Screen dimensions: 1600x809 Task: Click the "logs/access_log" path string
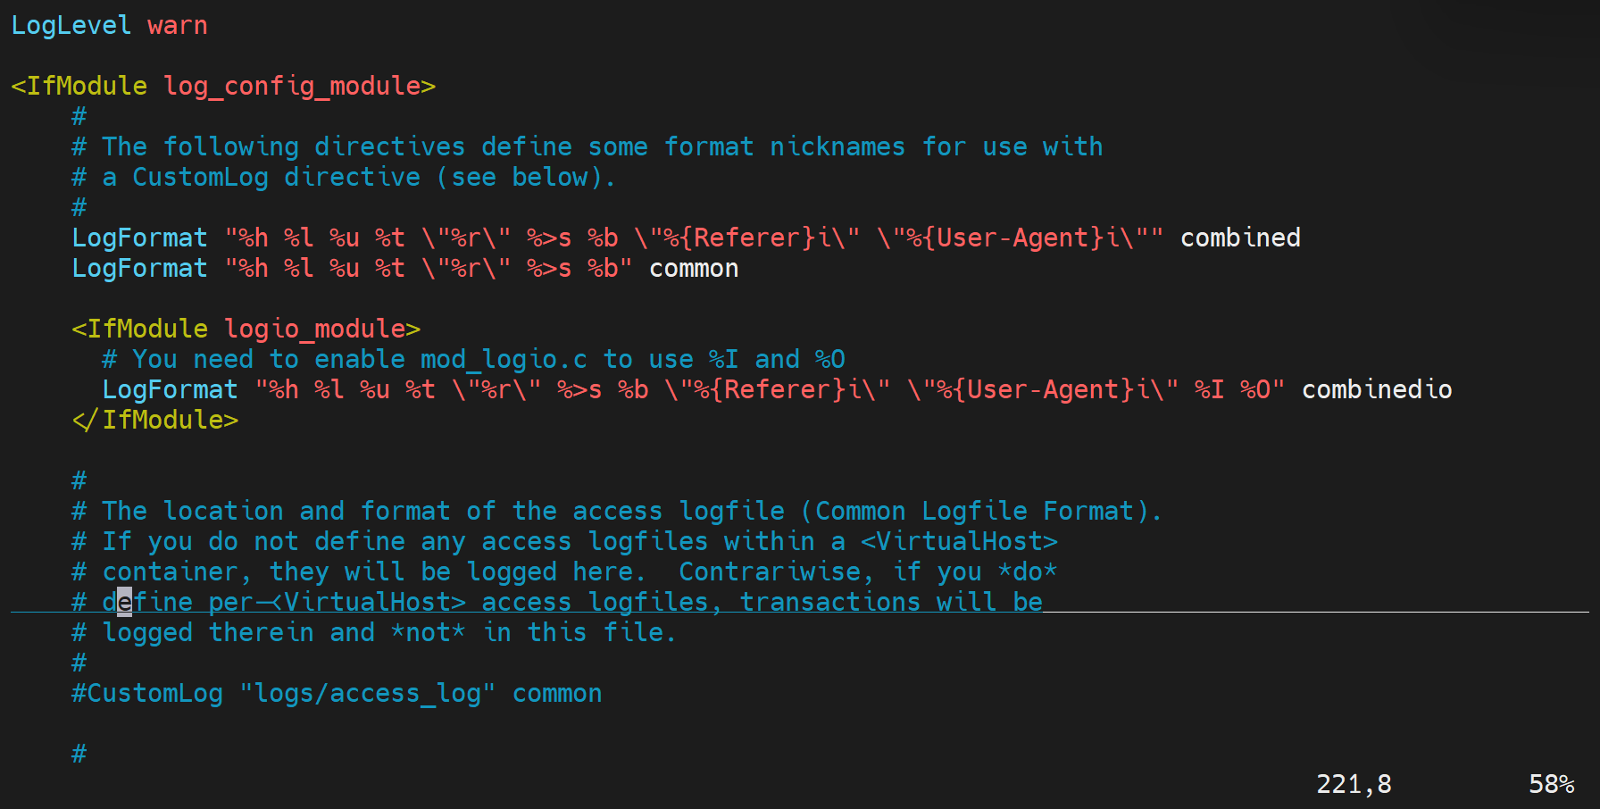coord(367,694)
